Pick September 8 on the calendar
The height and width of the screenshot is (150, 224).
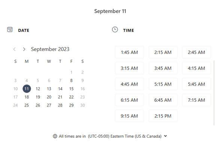tap(72, 81)
